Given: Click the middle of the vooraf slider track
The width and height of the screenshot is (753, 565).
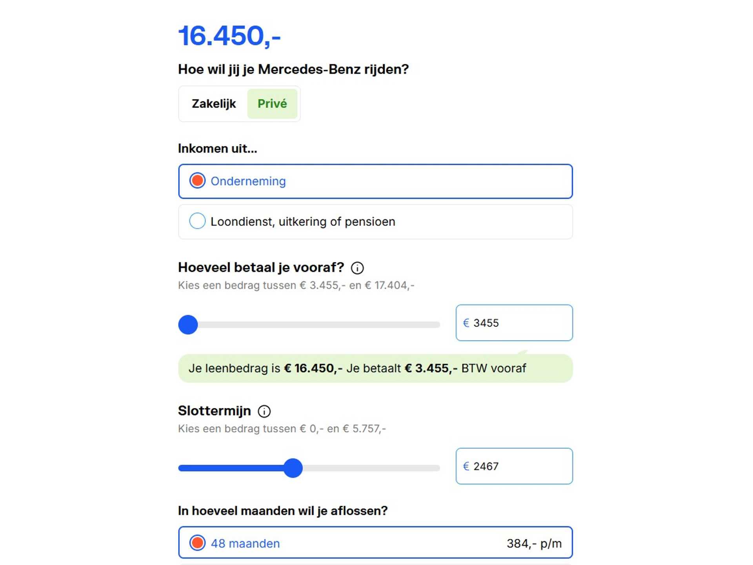Looking at the screenshot, I should pyautogui.click(x=309, y=324).
